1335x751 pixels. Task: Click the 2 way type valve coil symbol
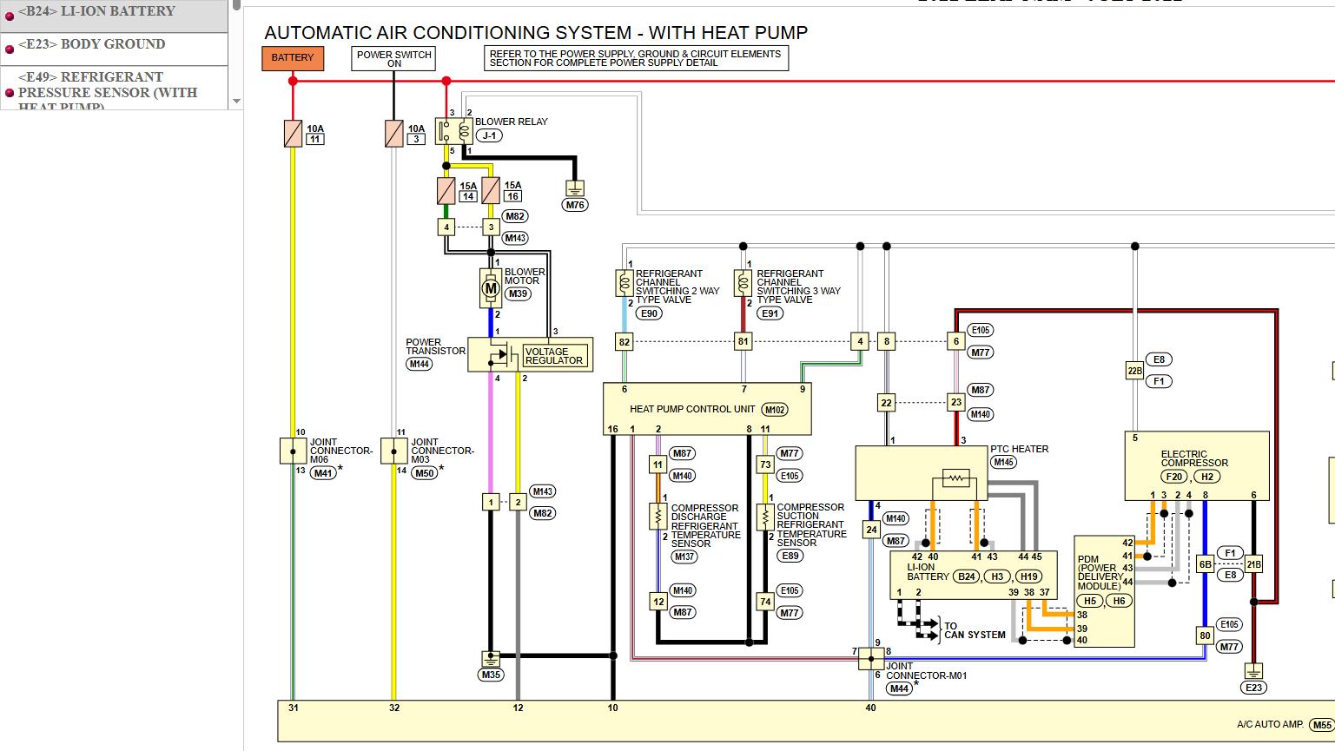pos(624,283)
